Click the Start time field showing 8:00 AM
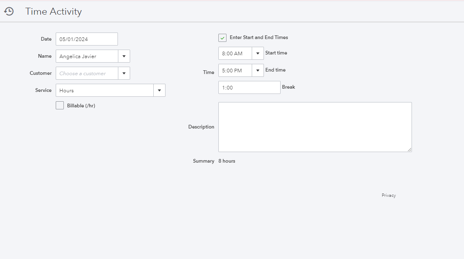This screenshot has height=259, width=464. [235, 53]
